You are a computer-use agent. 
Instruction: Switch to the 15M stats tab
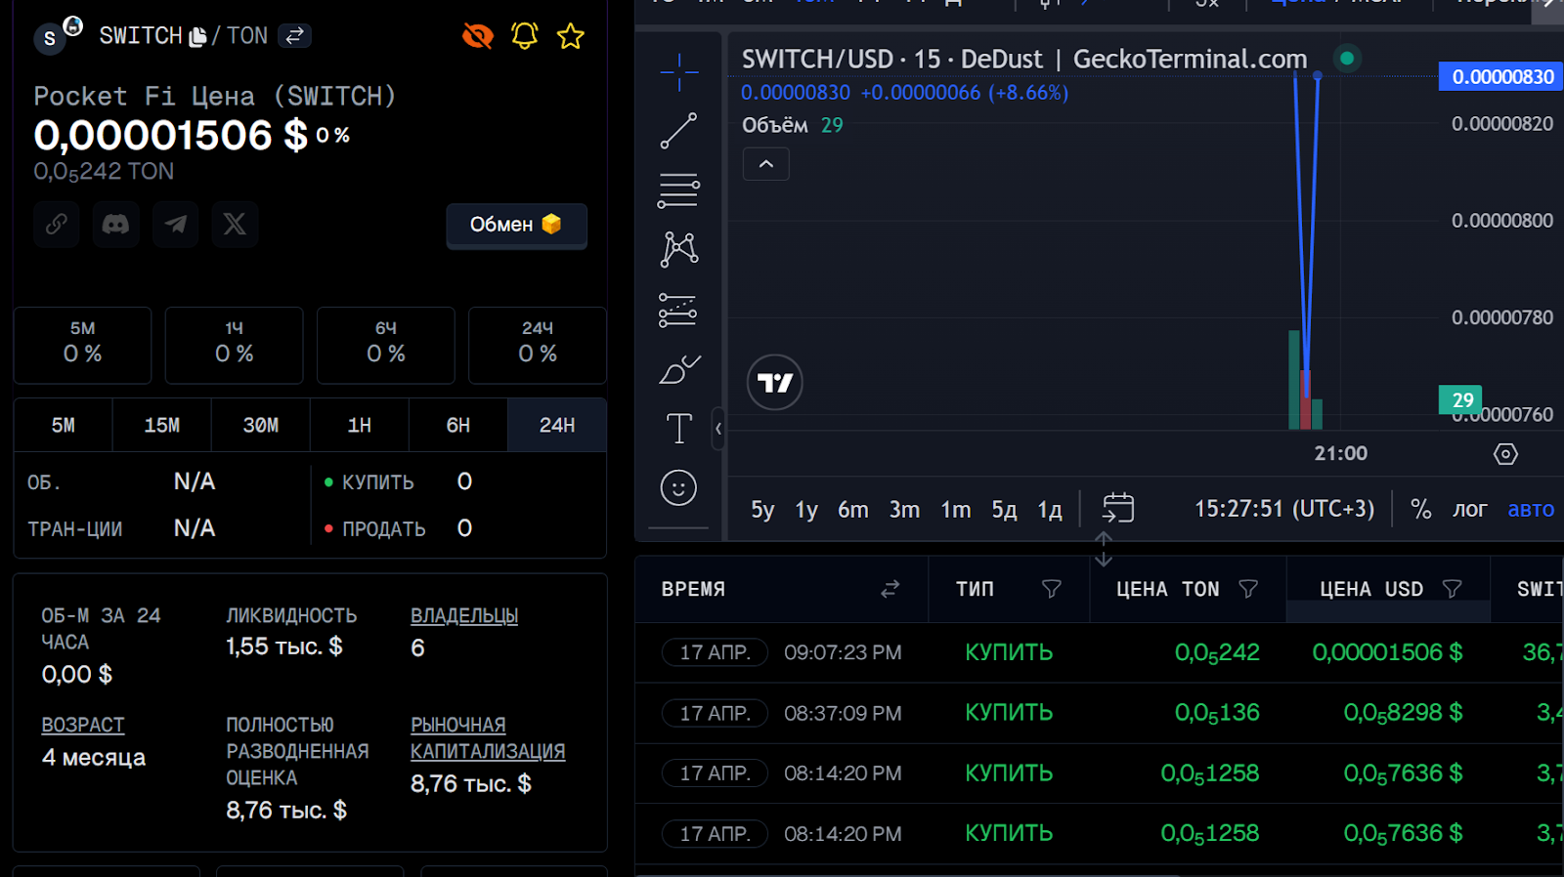162,425
